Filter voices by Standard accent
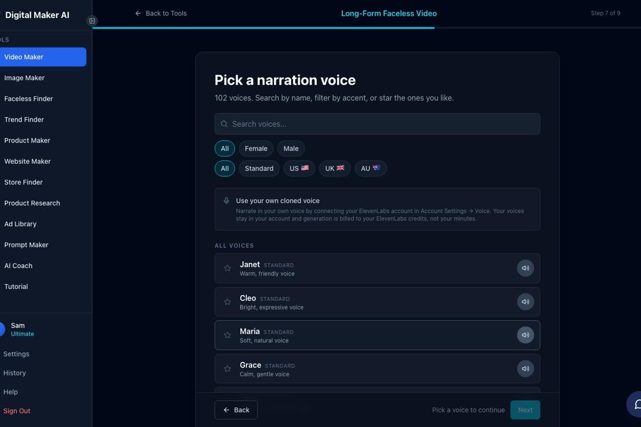The width and height of the screenshot is (641, 427). [x=259, y=168]
